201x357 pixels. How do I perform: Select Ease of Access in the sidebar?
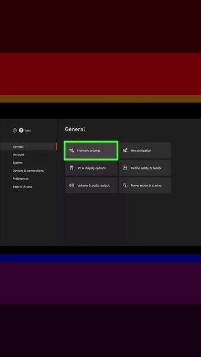tap(22, 187)
